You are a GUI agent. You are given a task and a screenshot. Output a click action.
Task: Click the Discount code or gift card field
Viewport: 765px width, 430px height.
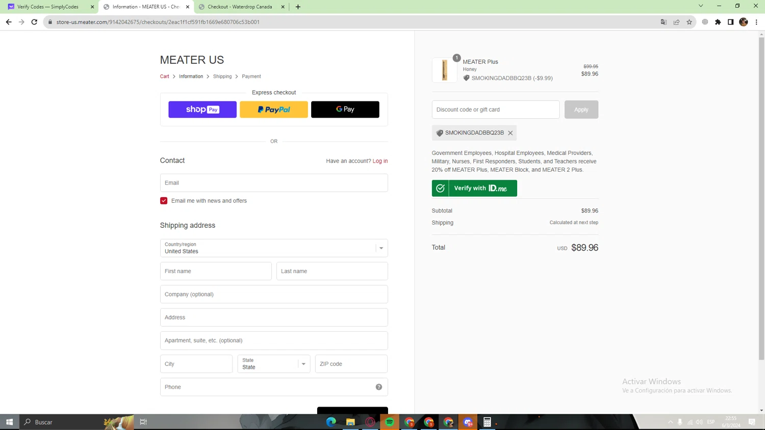[x=496, y=110]
